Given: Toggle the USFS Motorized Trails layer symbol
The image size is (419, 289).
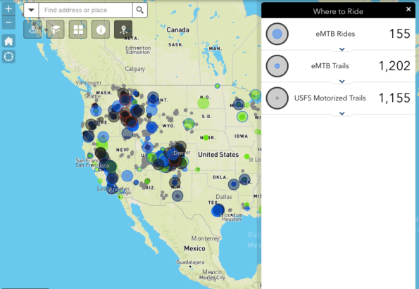Looking at the screenshot, I should (x=277, y=98).
